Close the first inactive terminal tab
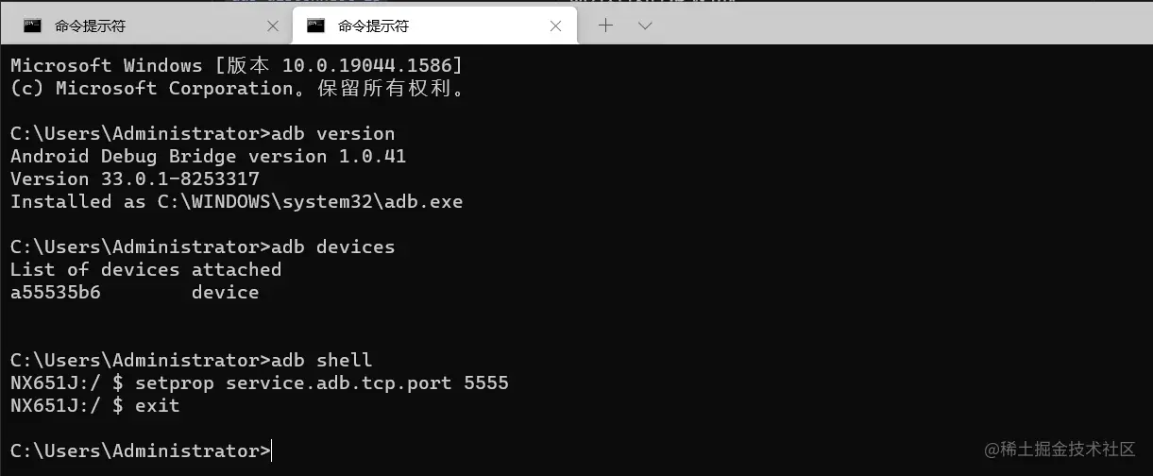1153x476 pixels. 273,26
